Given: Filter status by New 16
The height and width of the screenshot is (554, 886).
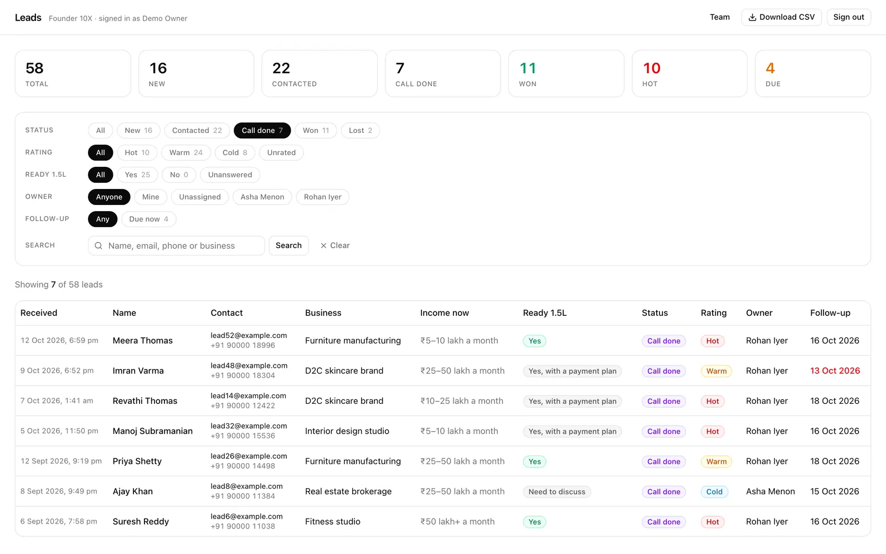Looking at the screenshot, I should pos(138,130).
